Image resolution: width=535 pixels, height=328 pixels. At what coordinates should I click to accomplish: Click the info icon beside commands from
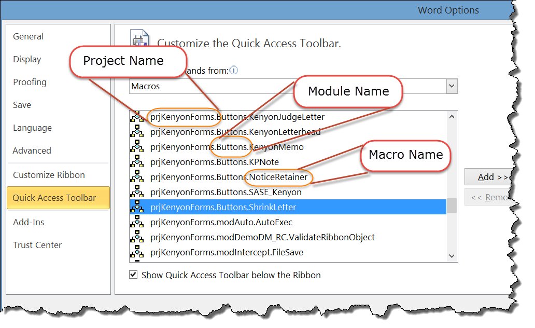pyautogui.click(x=234, y=71)
